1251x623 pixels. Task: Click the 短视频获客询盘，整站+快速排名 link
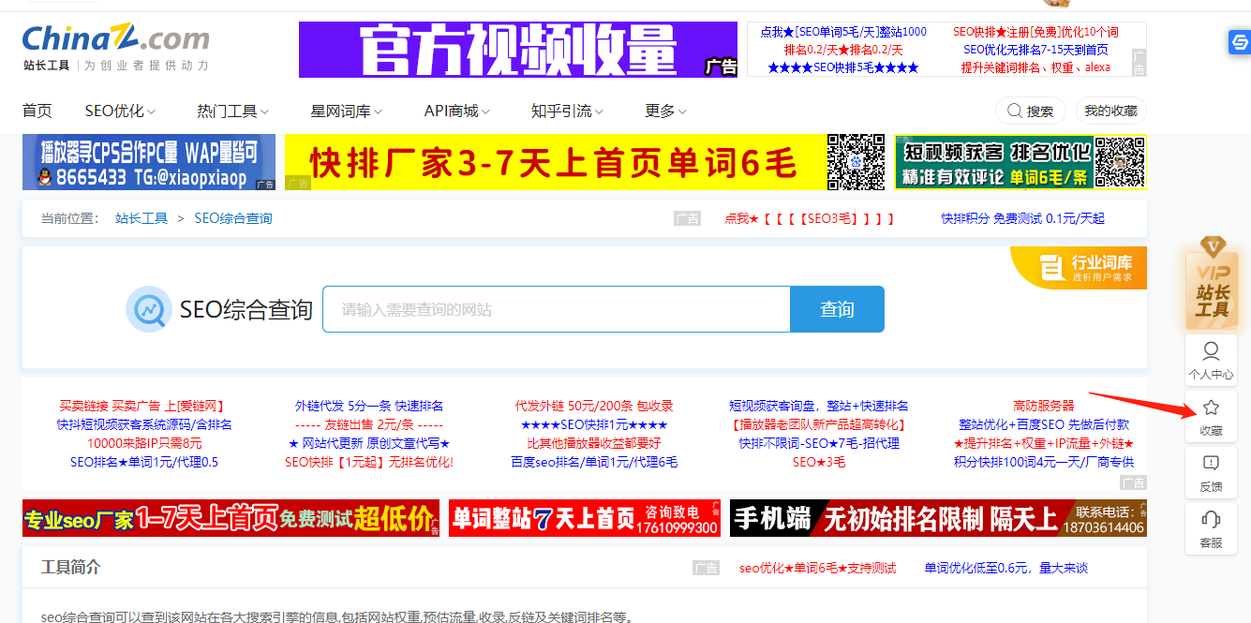pyautogui.click(x=819, y=406)
